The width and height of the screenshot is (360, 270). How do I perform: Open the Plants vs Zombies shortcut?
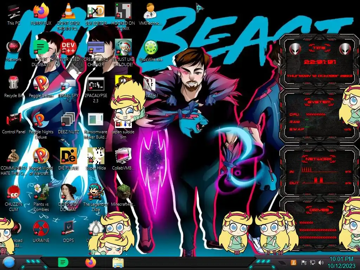(x=41, y=198)
